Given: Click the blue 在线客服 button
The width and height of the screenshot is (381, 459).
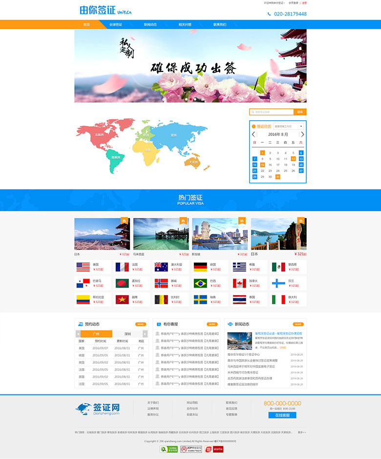Looking at the screenshot, I should point(282,415).
